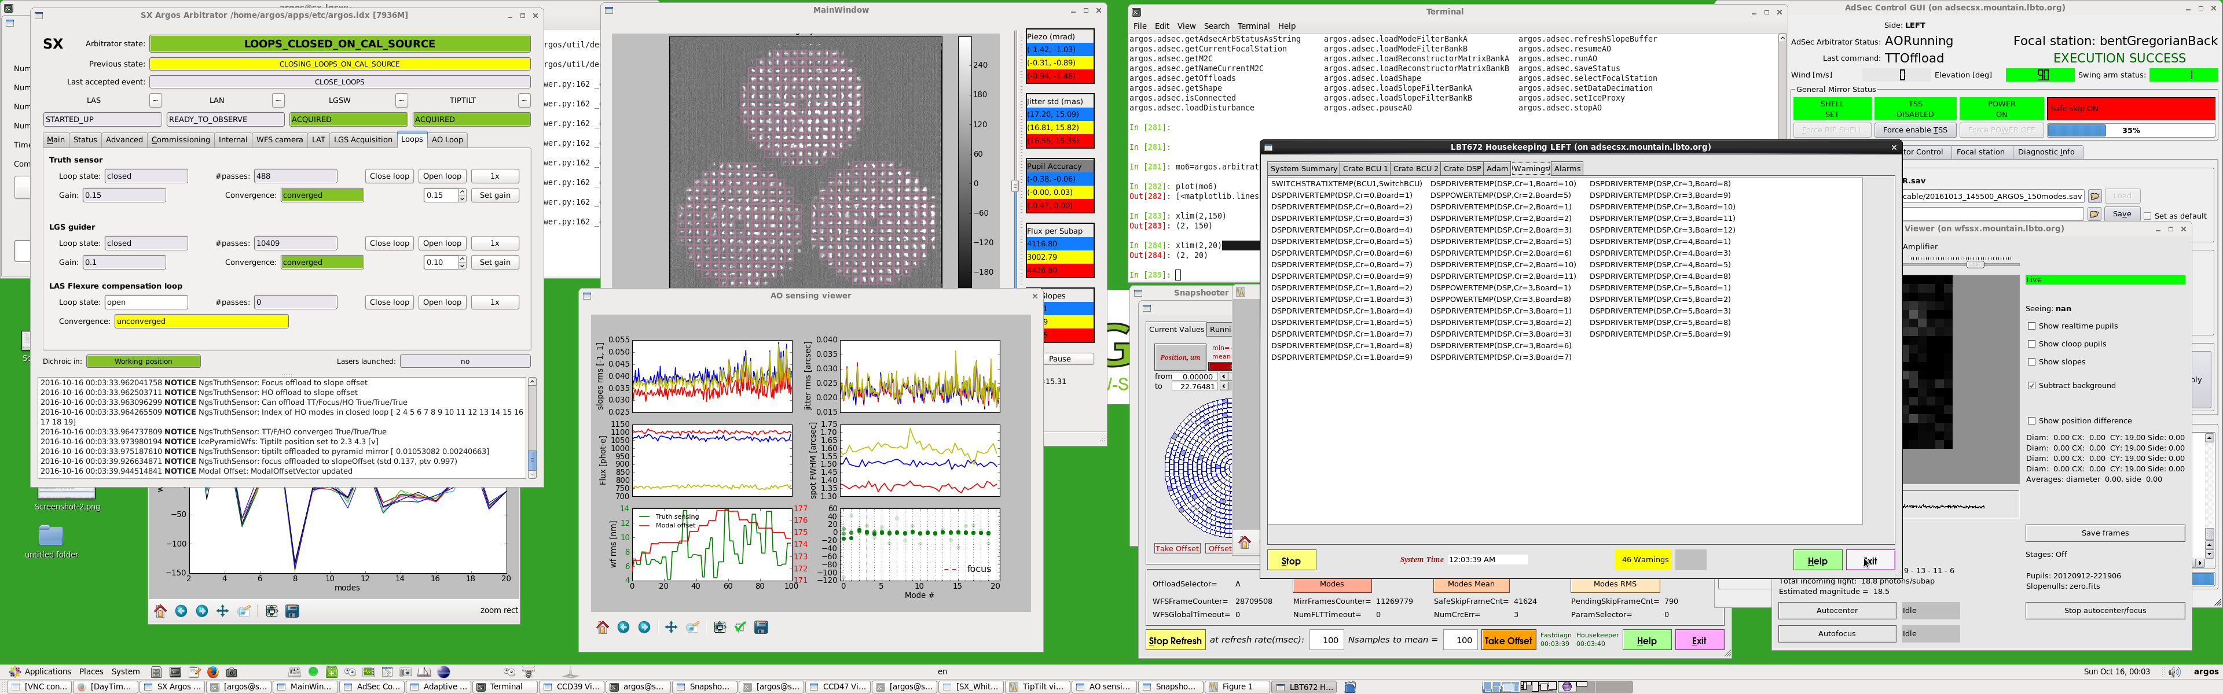The image size is (2223, 694).
Task: Reset view with AO sensing viewer home icon
Action: [x=602, y=627]
